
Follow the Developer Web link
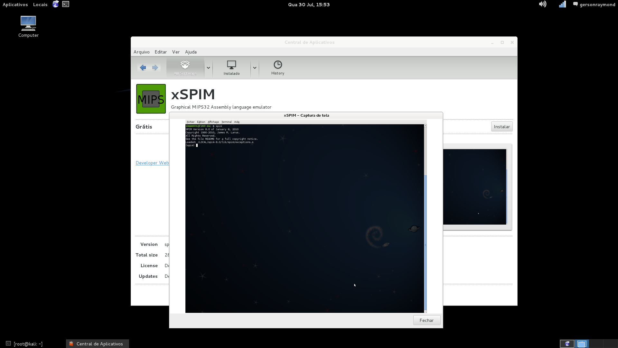click(x=152, y=163)
